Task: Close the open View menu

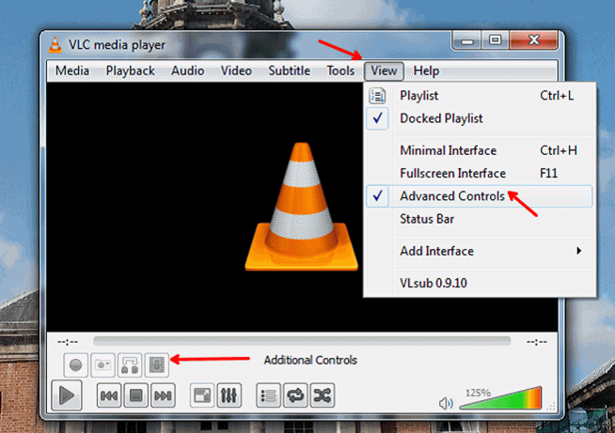Action: [x=384, y=71]
